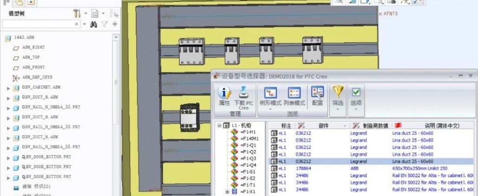Open the column display dropdown arrow
The height and width of the screenshot is (196, 478).
click(x=103, y=13)
